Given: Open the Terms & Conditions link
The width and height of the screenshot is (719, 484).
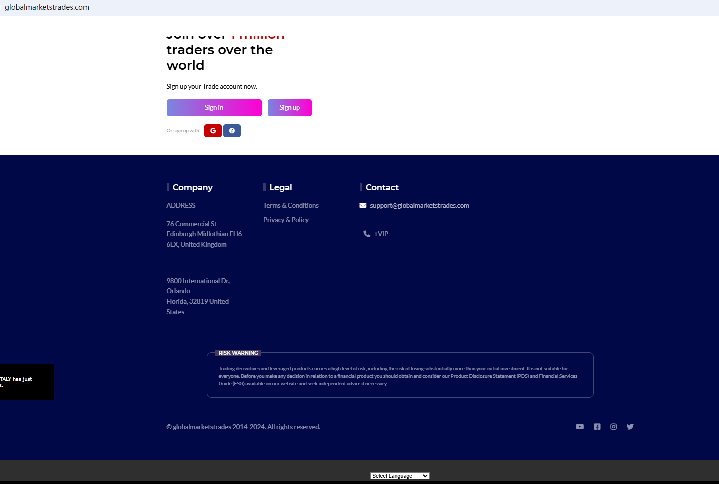Looking at the screenshot, I should click(291, 205).
